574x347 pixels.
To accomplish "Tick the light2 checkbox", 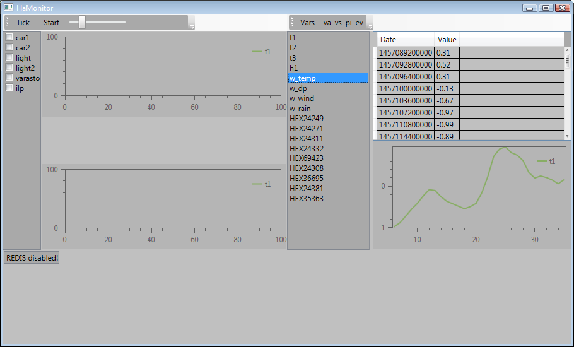I will pos(9,68).
